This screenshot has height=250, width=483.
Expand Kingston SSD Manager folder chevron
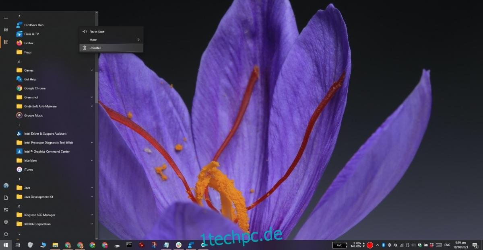[92, 215]
